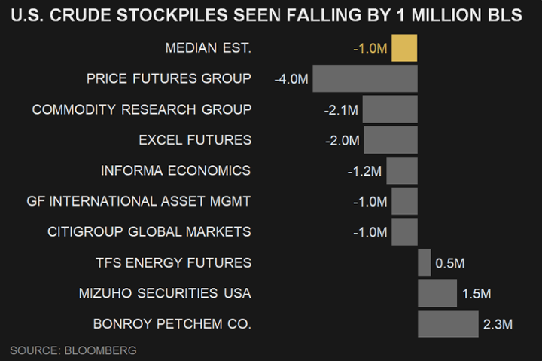Click the Price Futures Group gray bar
The image size is (542, 361).
(x=364, y=78)
